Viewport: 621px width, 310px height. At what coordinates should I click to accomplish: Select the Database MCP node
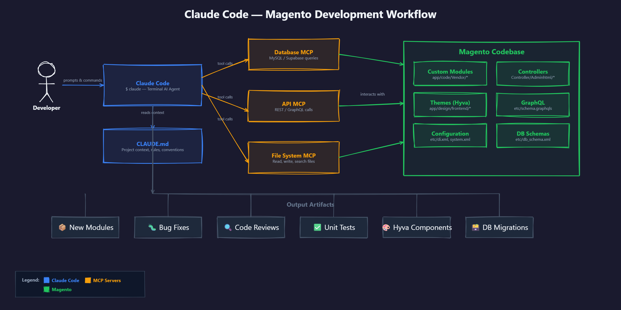(294, 54)
